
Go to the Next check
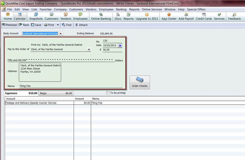(x=24, y=25)
